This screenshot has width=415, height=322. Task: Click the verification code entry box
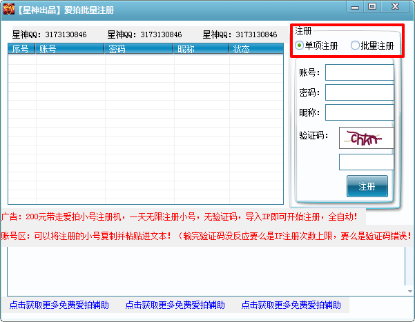366,162
